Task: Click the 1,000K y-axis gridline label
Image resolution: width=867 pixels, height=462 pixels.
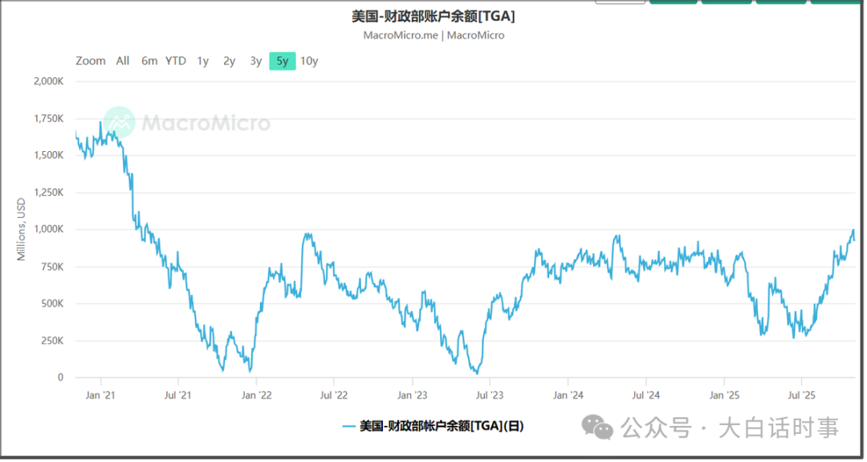Action: (x=47, y=229)
